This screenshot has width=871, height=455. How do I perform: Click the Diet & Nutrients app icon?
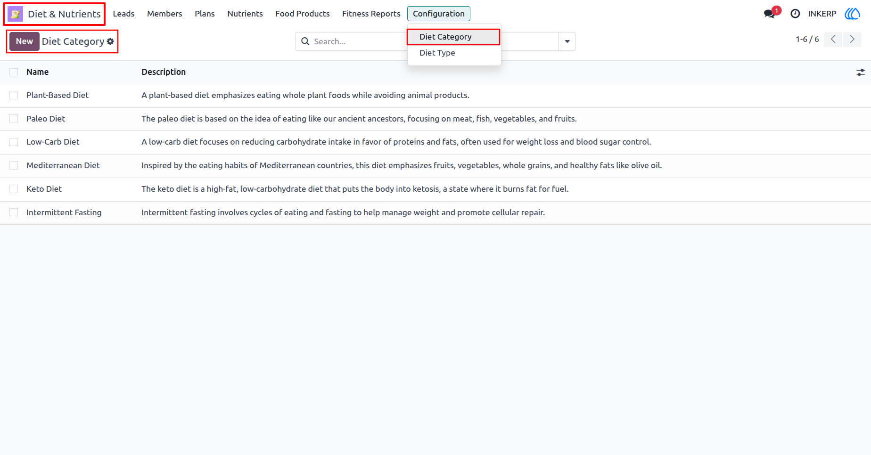(15, 14)
